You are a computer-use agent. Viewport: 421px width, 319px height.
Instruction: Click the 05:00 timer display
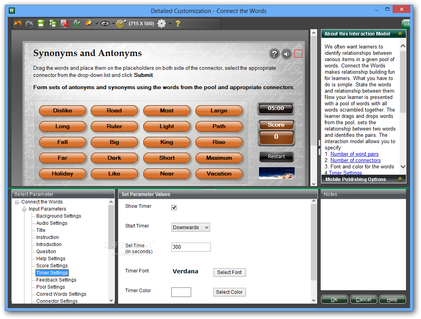(276, 108)
